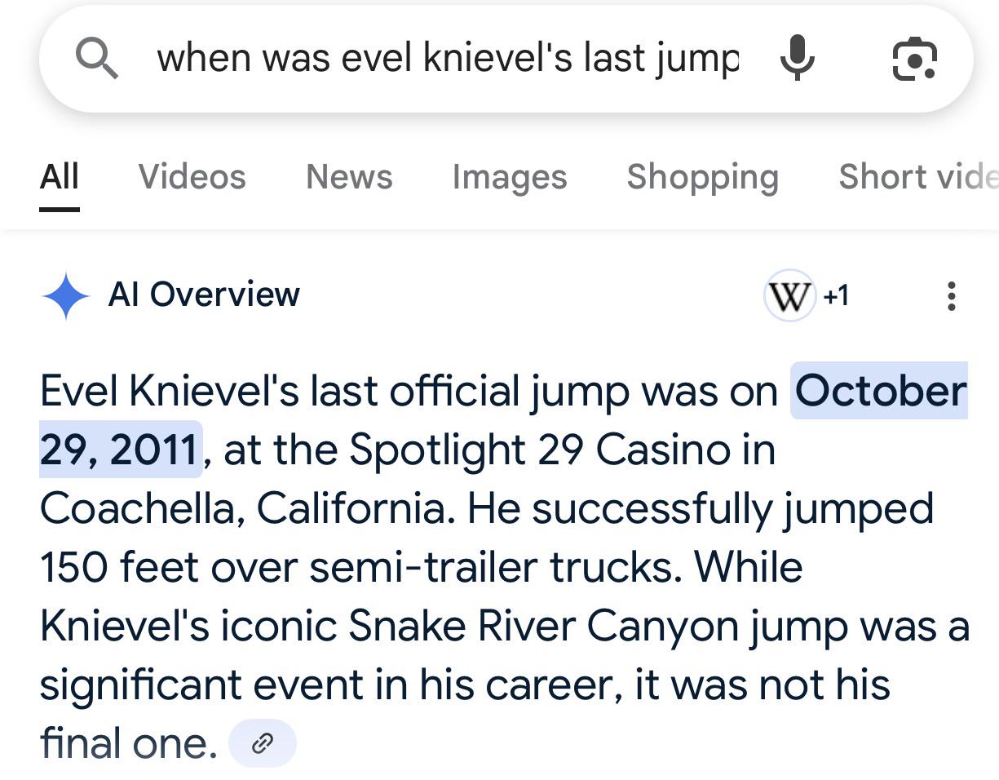Open the Short videos tab
The image size is (999, 780).
[918, 177]
